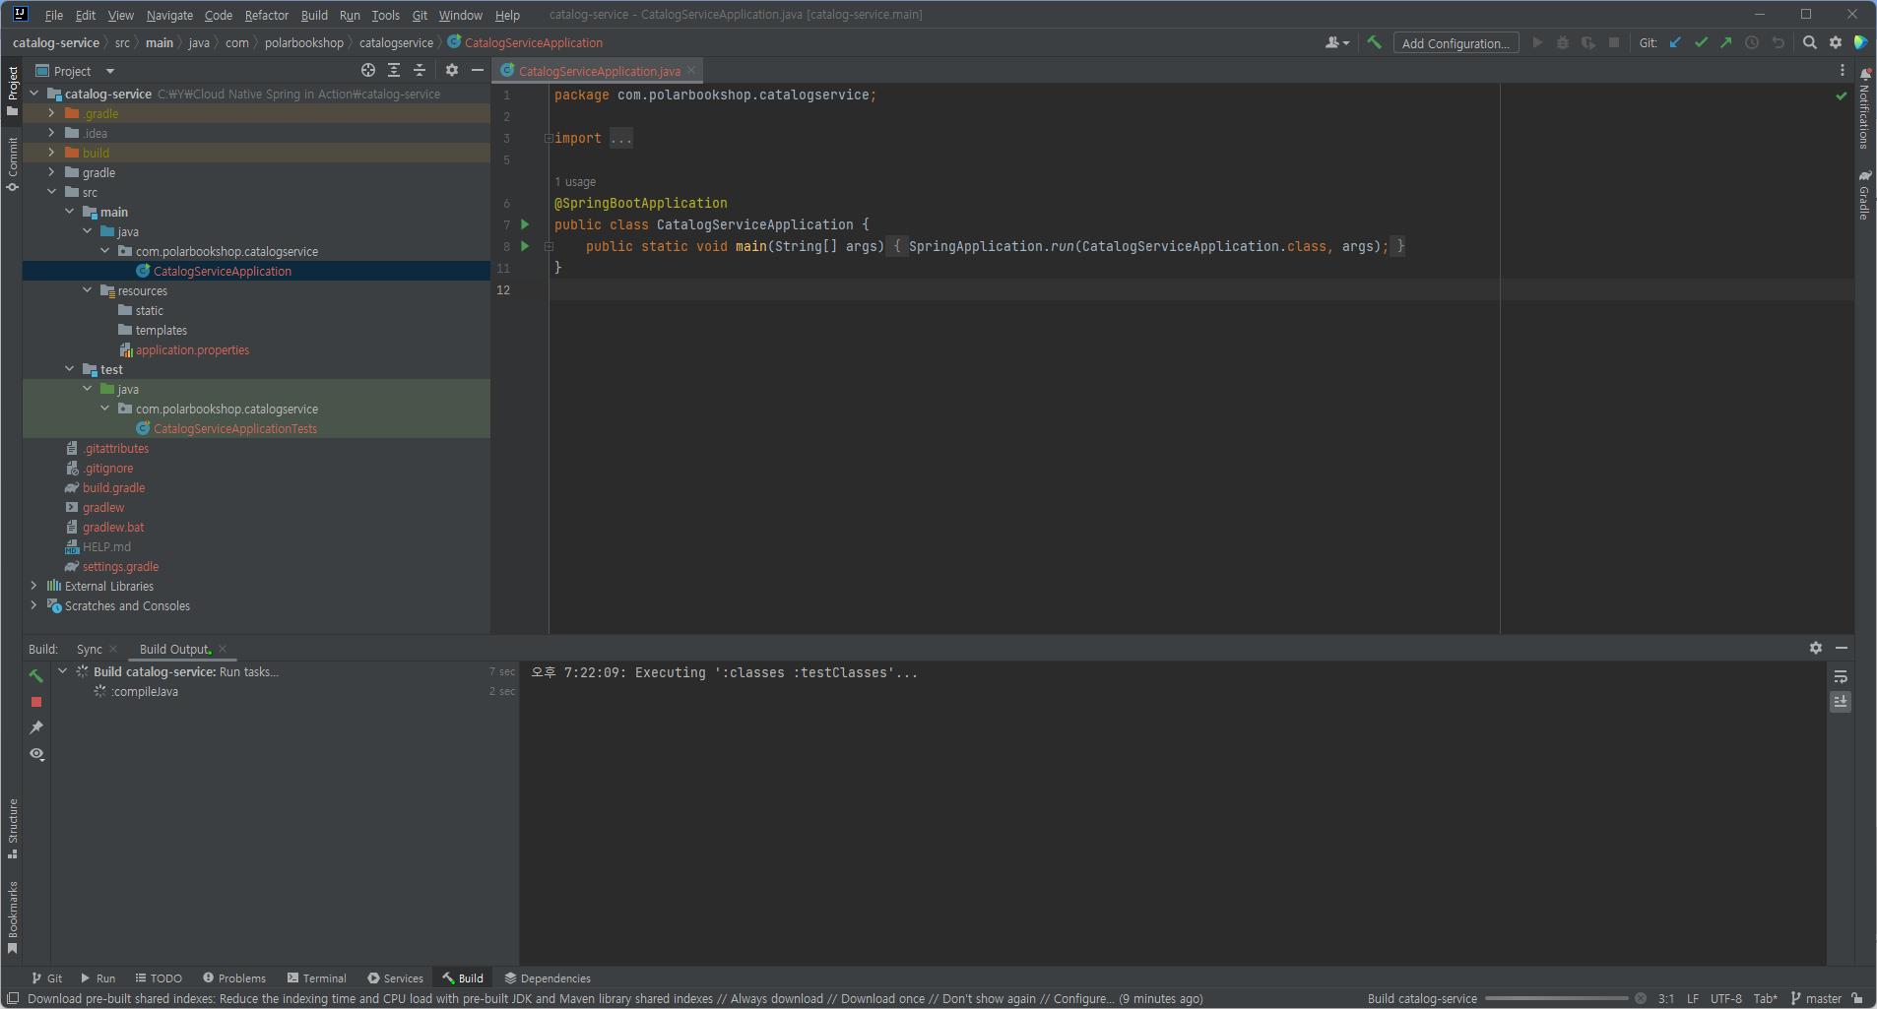The image size is (1877, 1009).
Task: Switch to the Sync tab in Build panel
Action: click(x=90, y=649)
